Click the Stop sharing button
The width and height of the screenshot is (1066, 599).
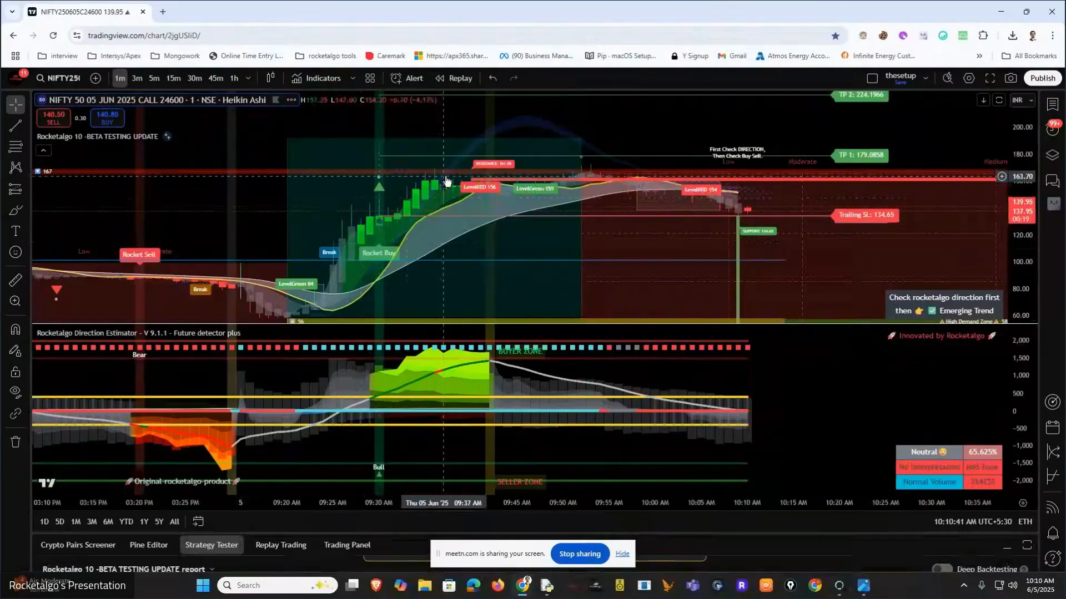(580, 554)
